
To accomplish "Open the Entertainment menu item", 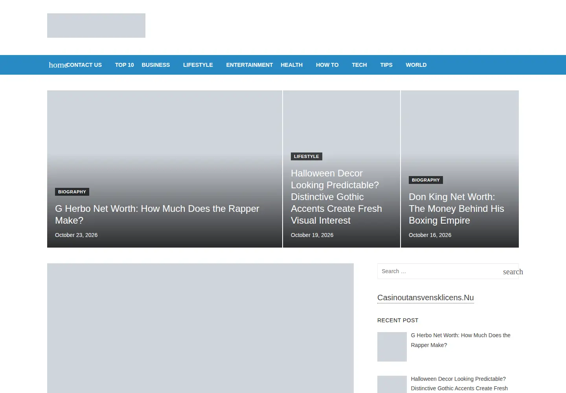I will pos(250,65).
